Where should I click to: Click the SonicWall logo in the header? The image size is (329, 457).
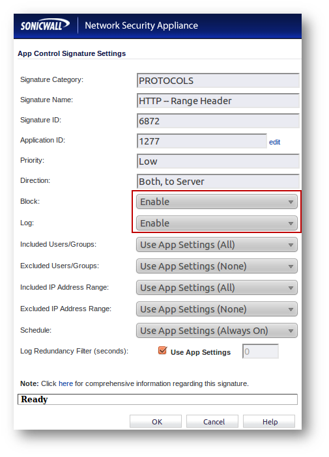click(45, 25)
